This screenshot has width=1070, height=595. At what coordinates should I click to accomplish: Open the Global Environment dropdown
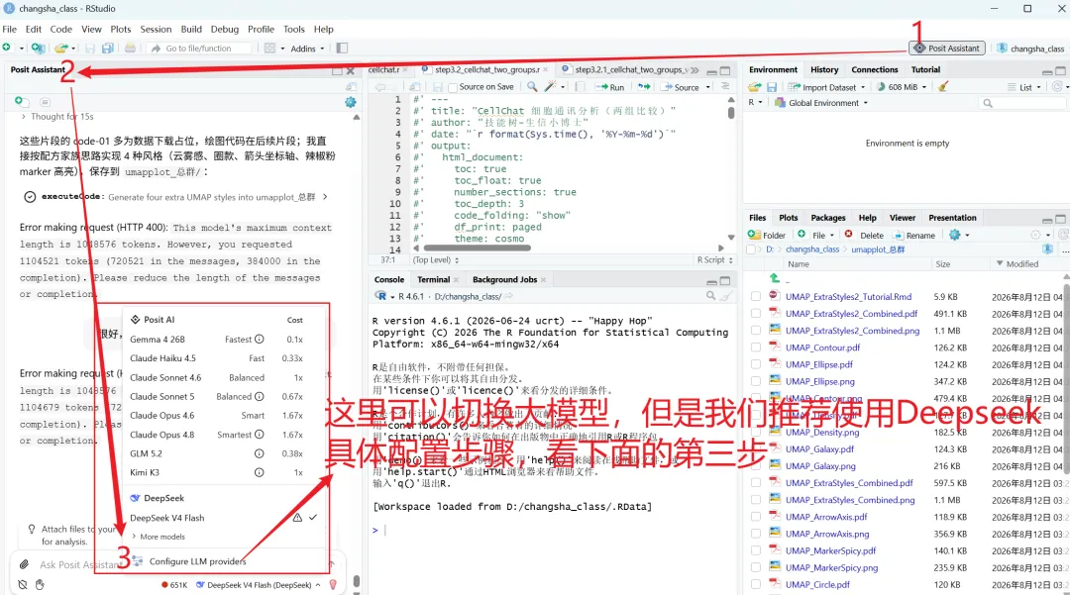click(821, 103)
